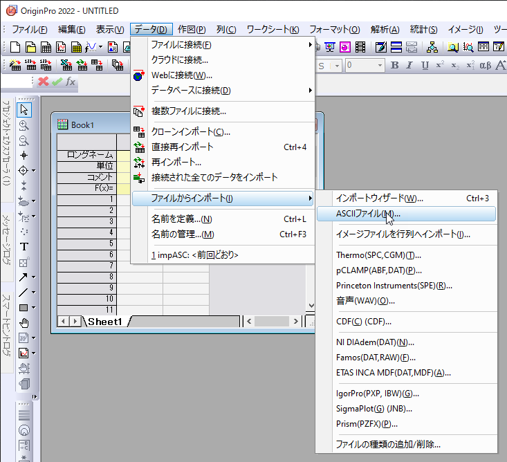This screenshot has width=507, height=462.
Task: Open the ファイル(F) menu
Action: [30, 30]
